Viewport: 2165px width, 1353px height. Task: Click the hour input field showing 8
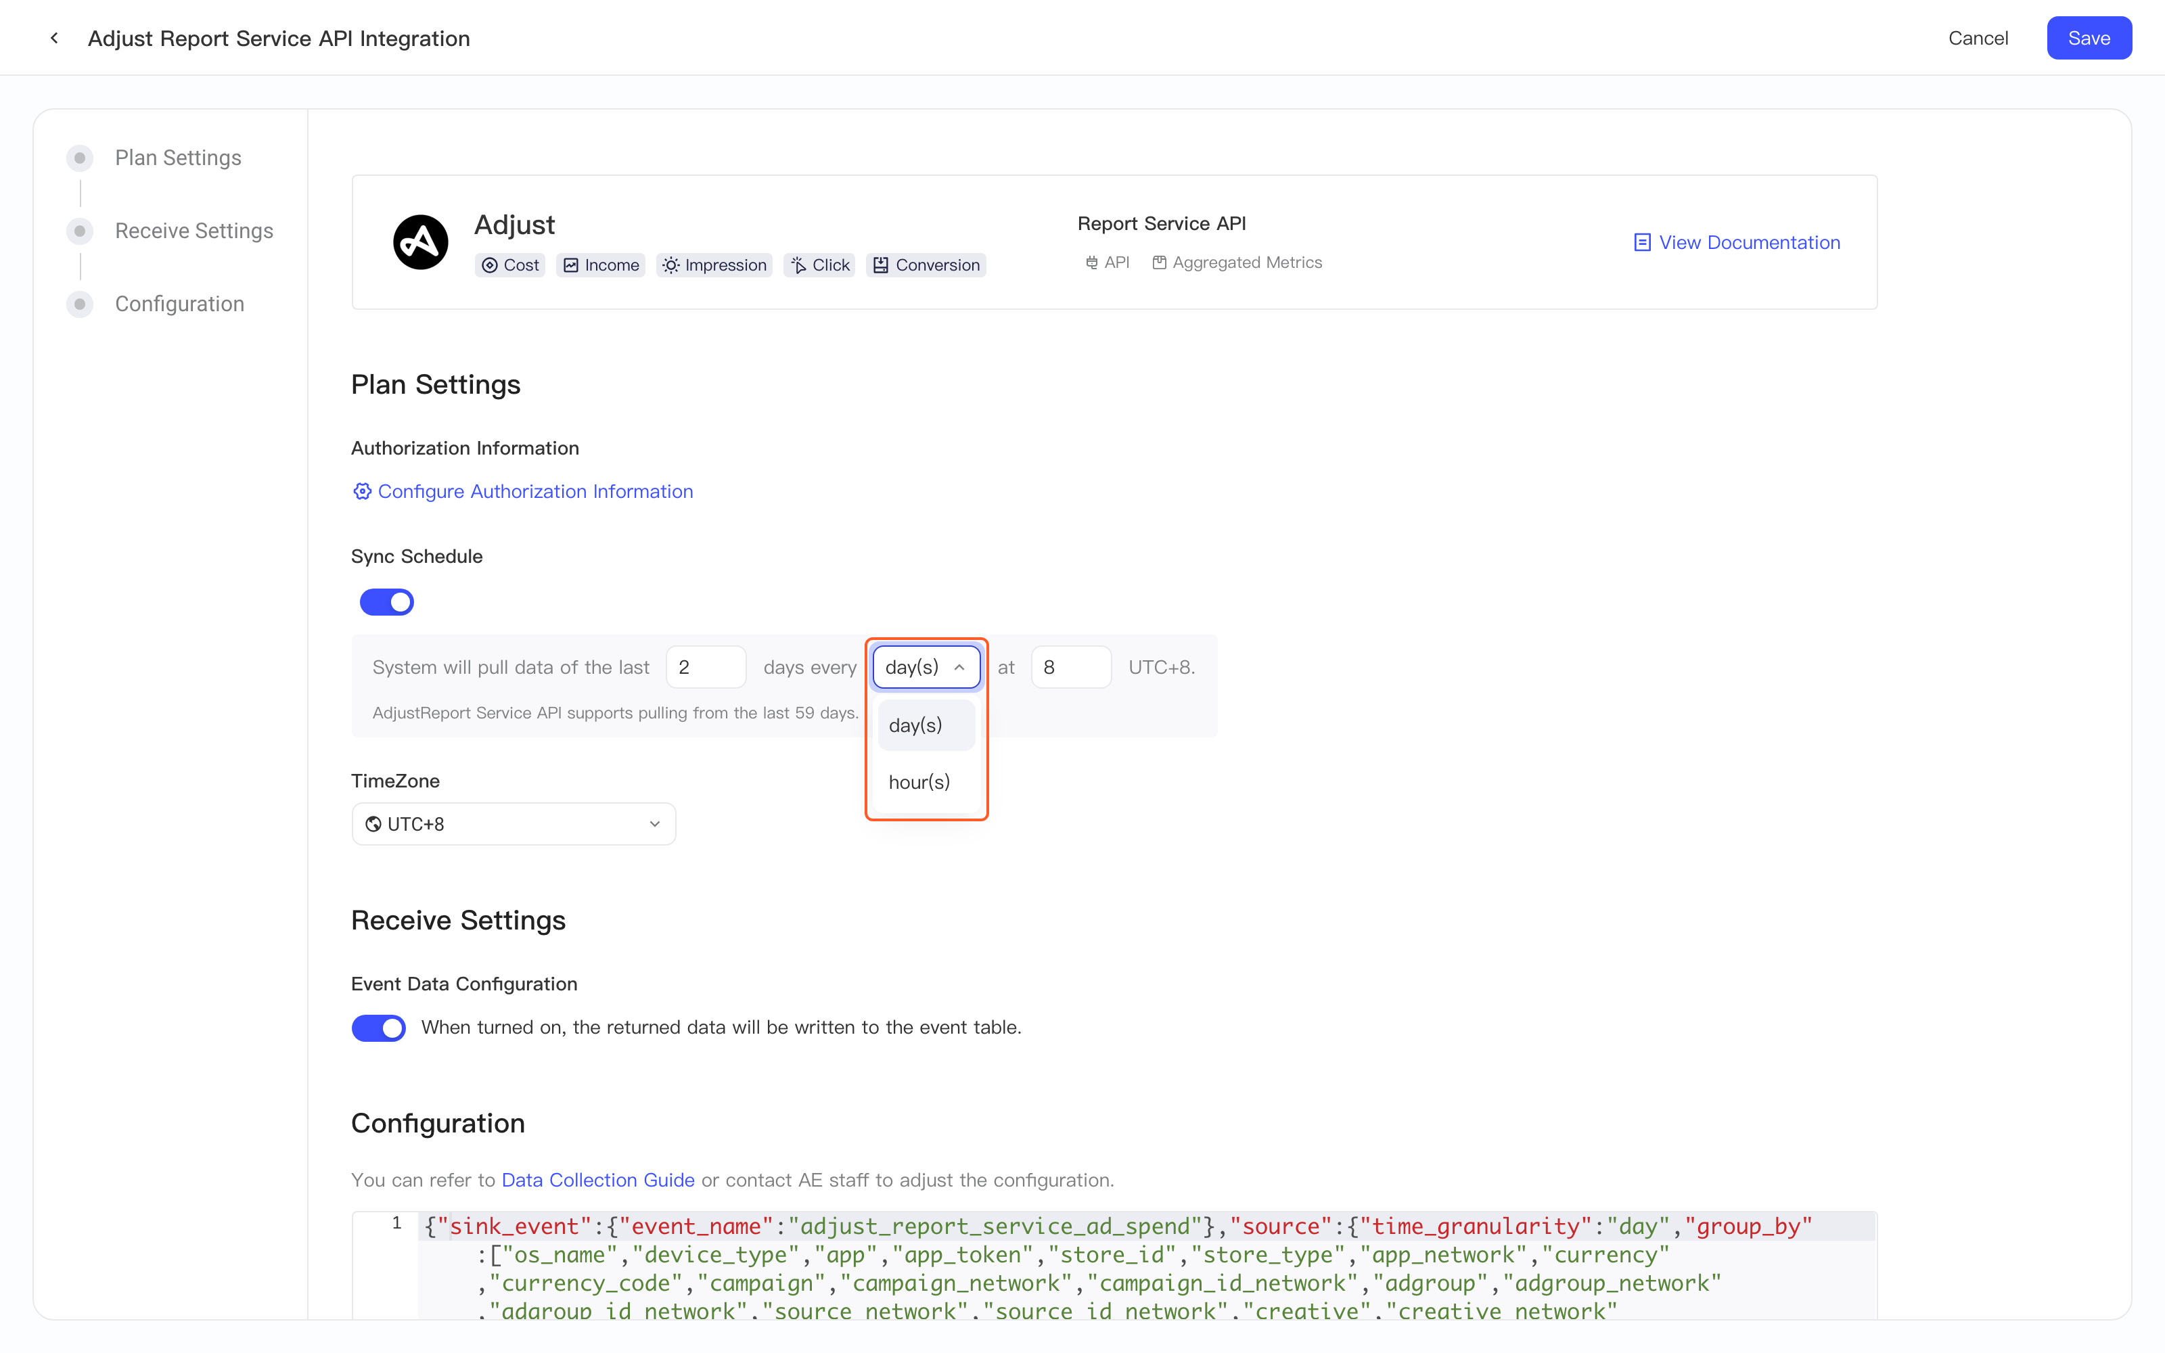click(x=1071, y=668)
